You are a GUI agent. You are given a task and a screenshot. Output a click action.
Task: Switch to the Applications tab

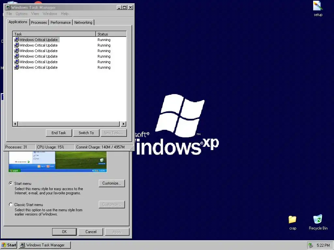point(18,22)
